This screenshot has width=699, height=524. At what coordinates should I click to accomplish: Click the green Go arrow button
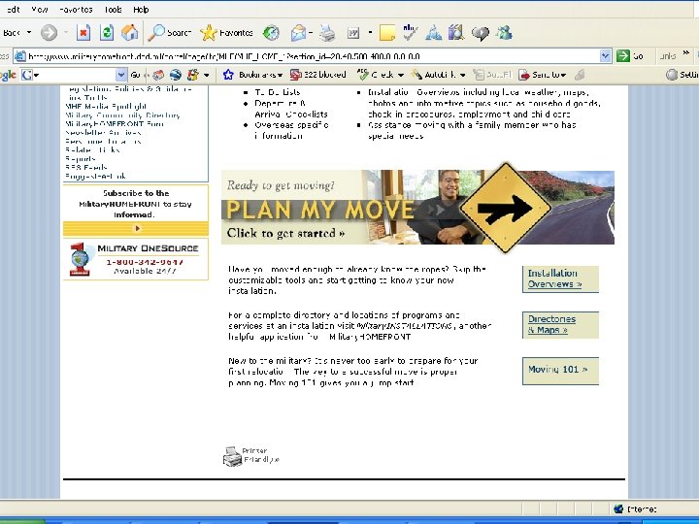click(622, 55)
